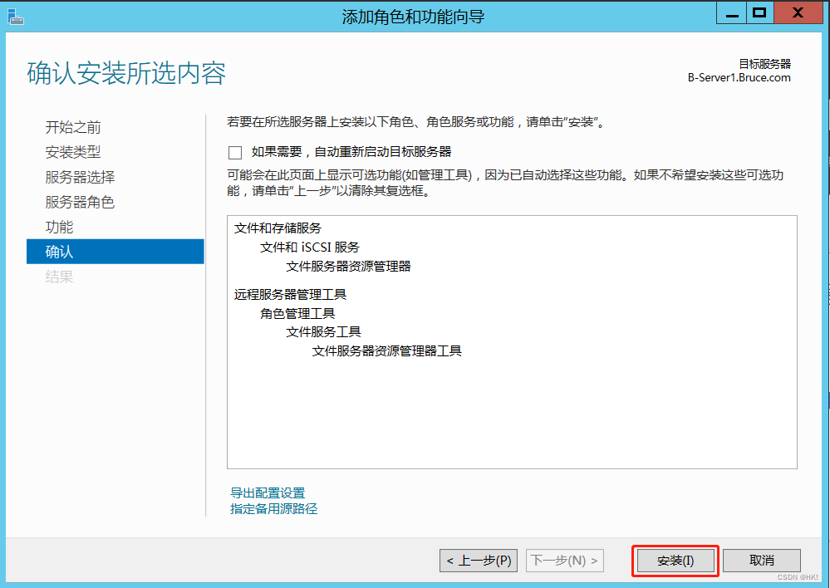Image resolution: width=830 pixels, height=588 pixels.
Task: Open the 指定备用源路径 link
Action: (273, 508)
